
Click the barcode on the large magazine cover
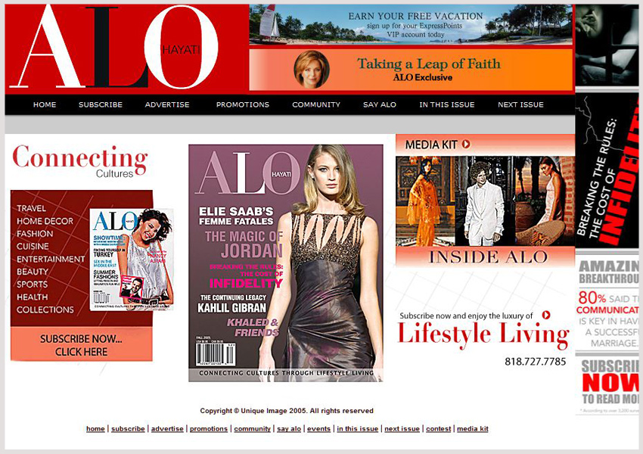point(216,353)
